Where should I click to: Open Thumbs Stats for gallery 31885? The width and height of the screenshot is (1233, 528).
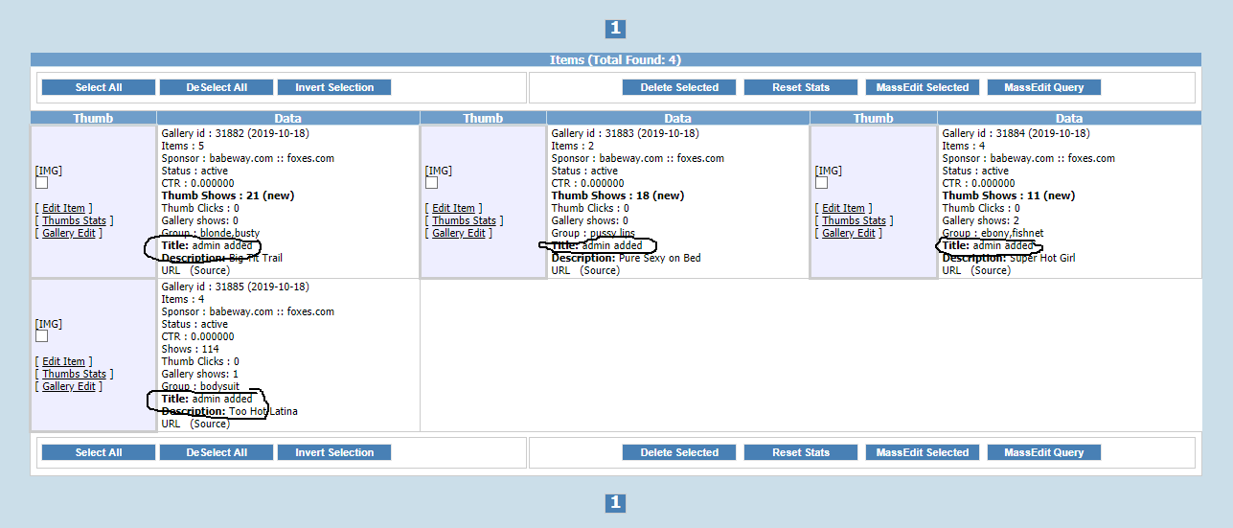(x=75, y=374)
